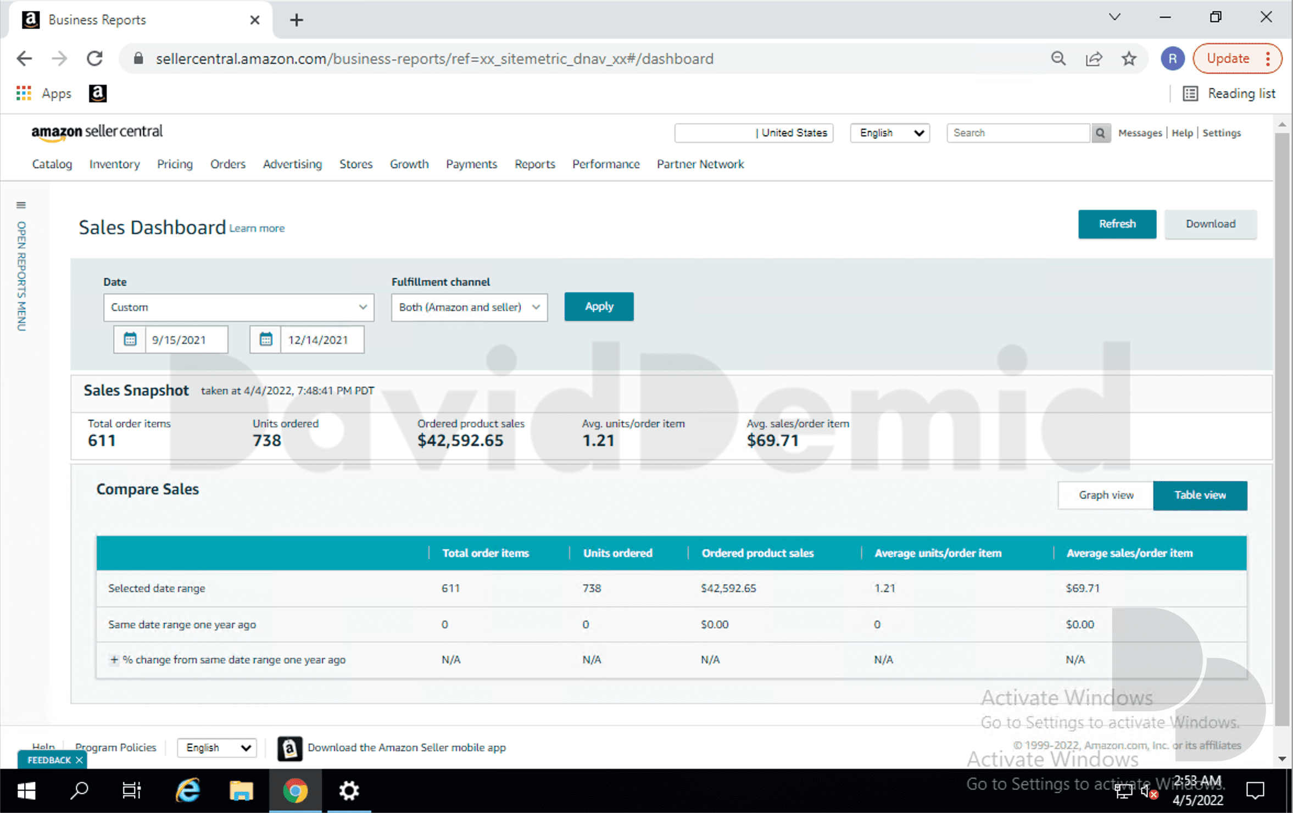The width and height of the screenshot is (1293, 813).
Task: Open the reports menu hamburger icon
Action: pos(21,205)
